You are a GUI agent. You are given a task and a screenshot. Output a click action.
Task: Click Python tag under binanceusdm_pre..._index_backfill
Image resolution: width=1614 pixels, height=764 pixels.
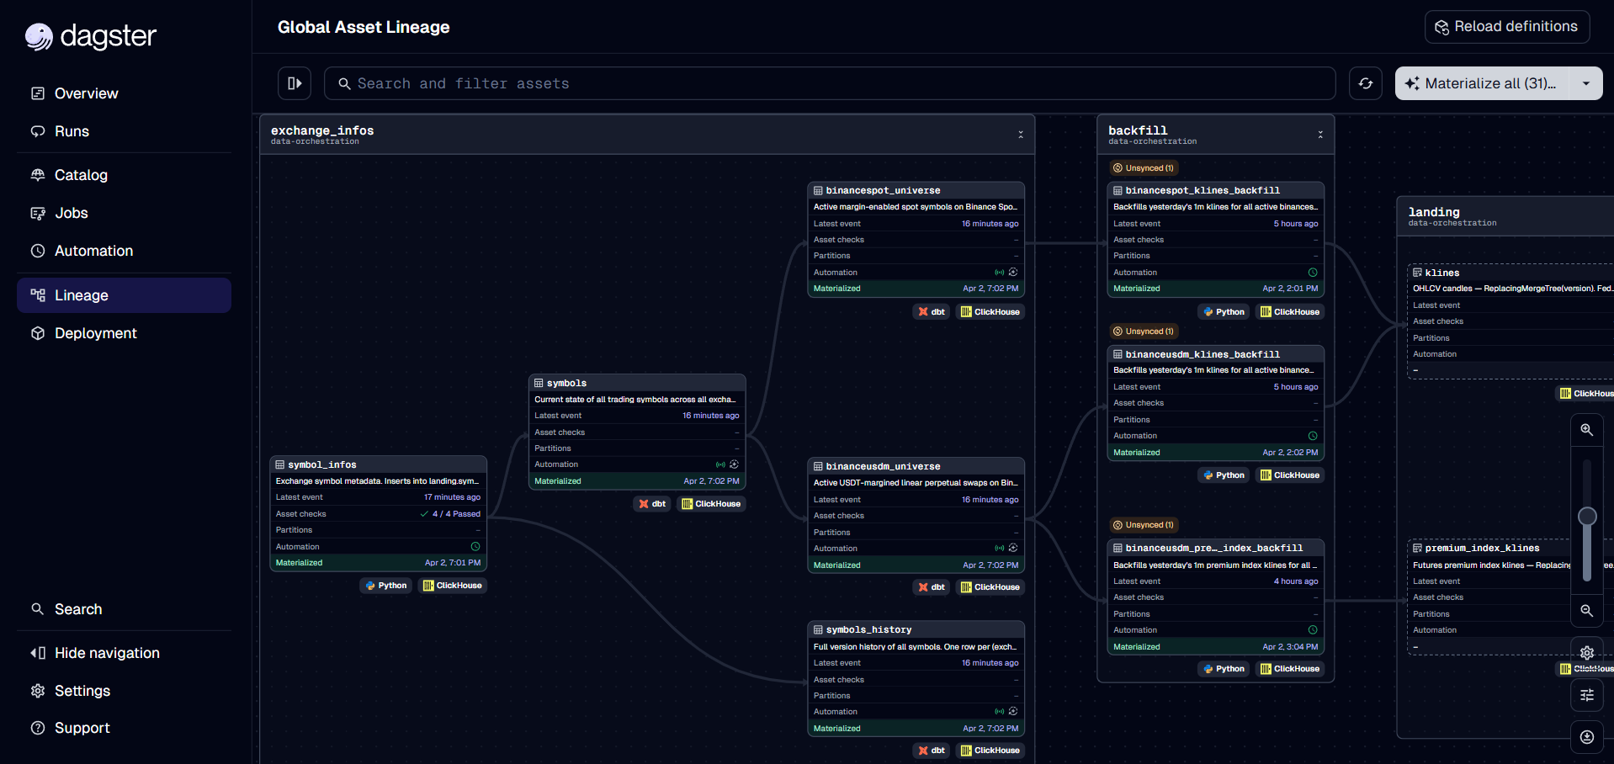[1224, 669]
